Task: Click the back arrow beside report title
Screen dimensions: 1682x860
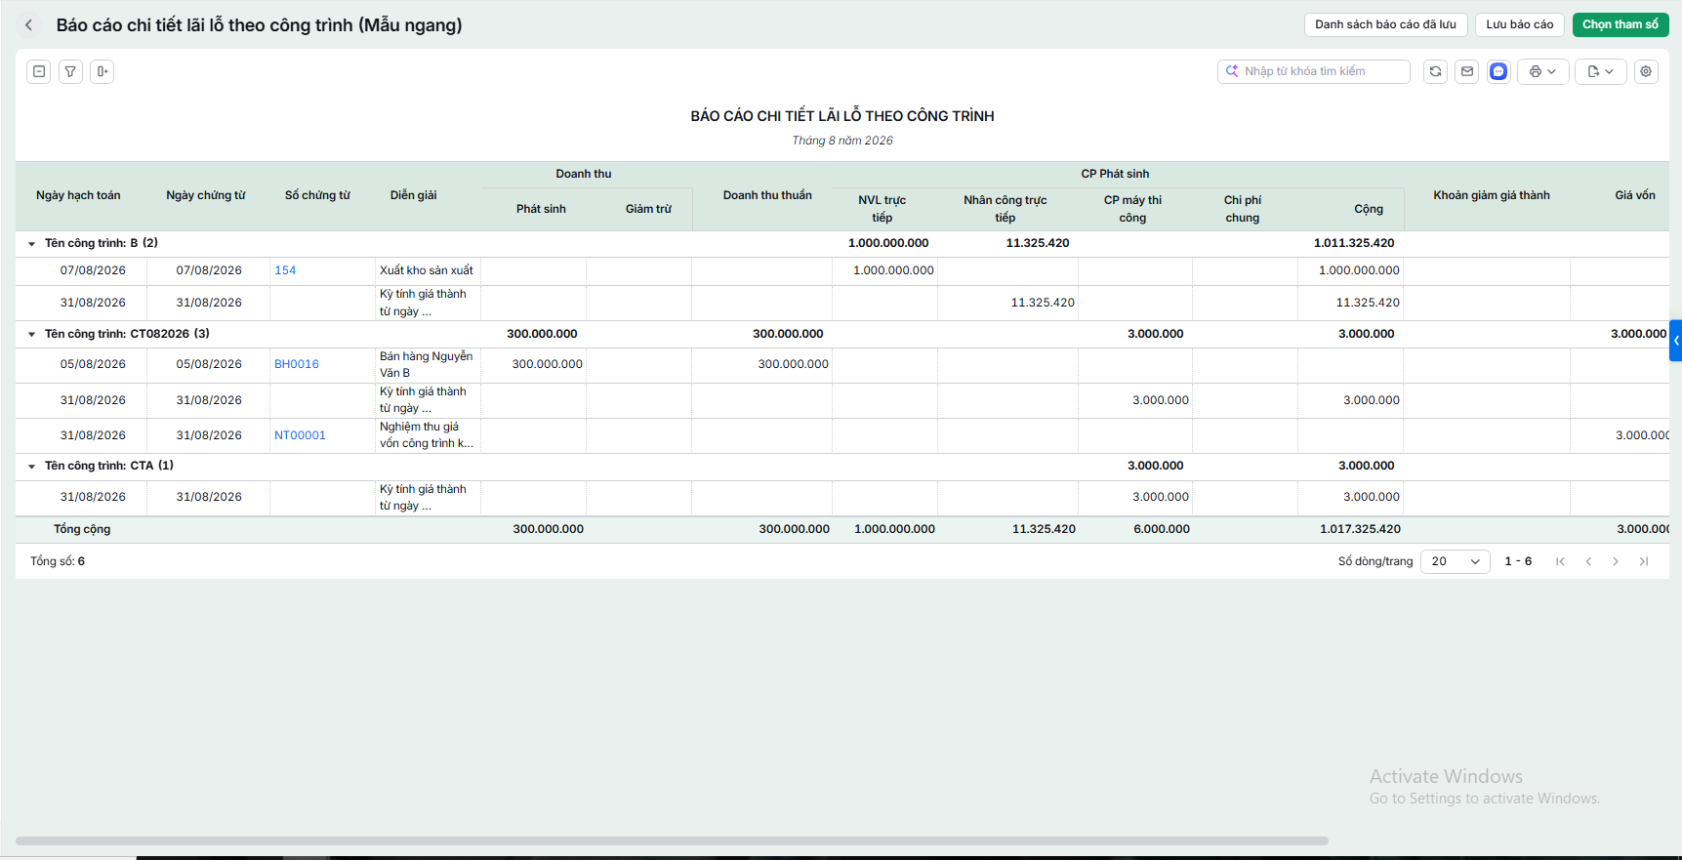Action: click(28, 25)
